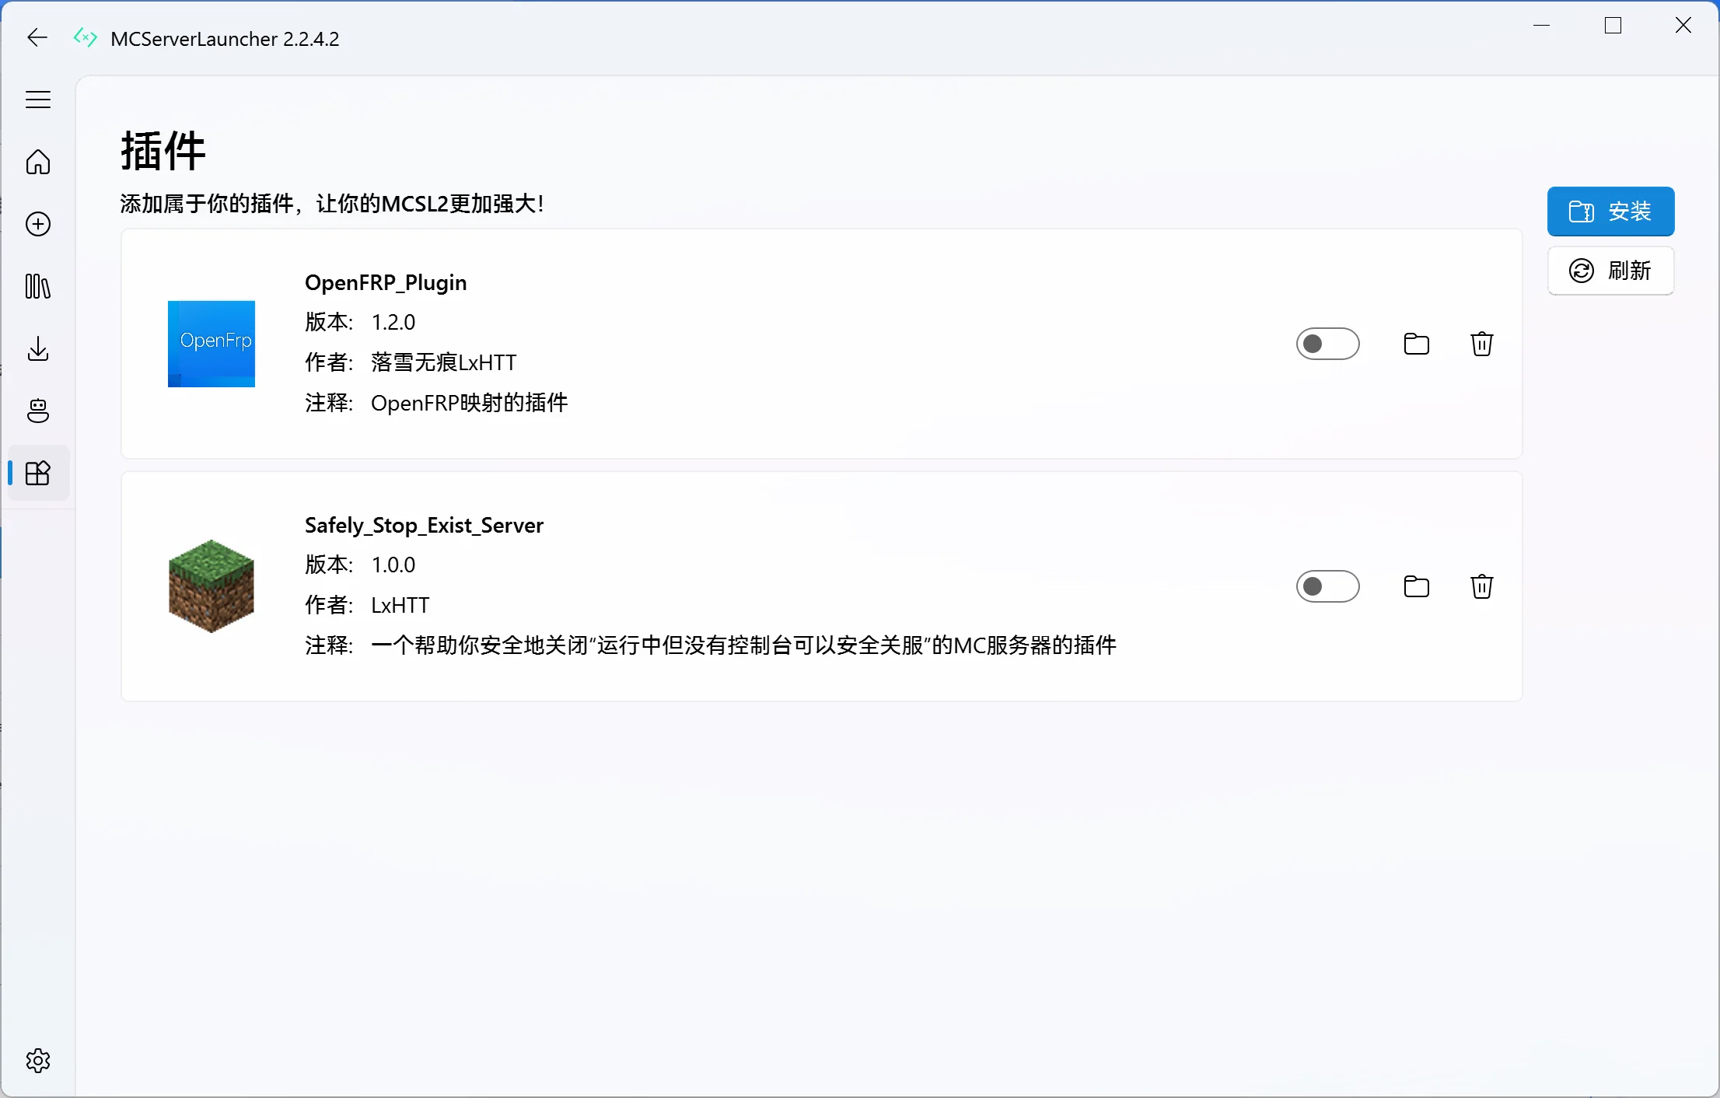The image size is (1720, 1098).
Task: Open Safely_Stop_Exist_Server folder via folder icon
Action: click(1417, 586)
